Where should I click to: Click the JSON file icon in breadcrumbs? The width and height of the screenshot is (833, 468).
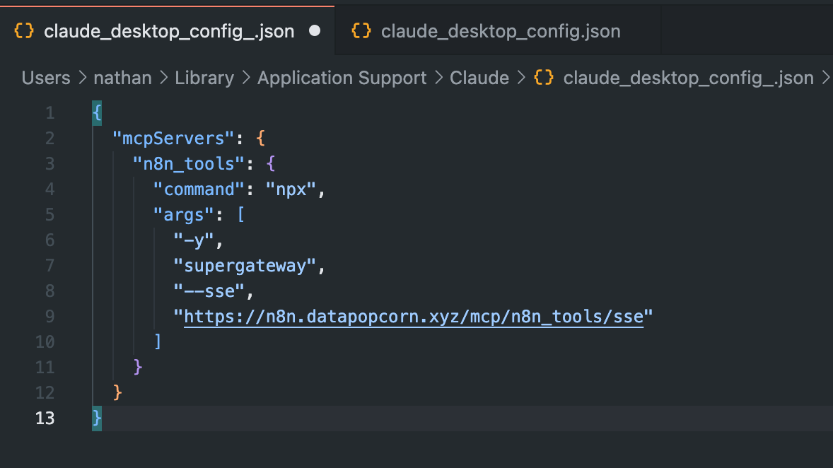[x=544, y=78]
